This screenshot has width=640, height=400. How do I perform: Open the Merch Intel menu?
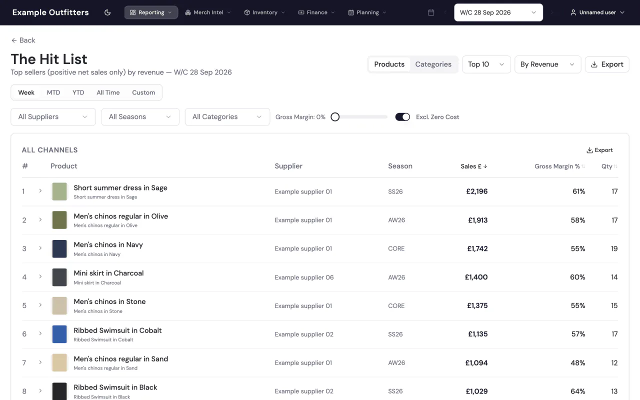tap(208, 12)
